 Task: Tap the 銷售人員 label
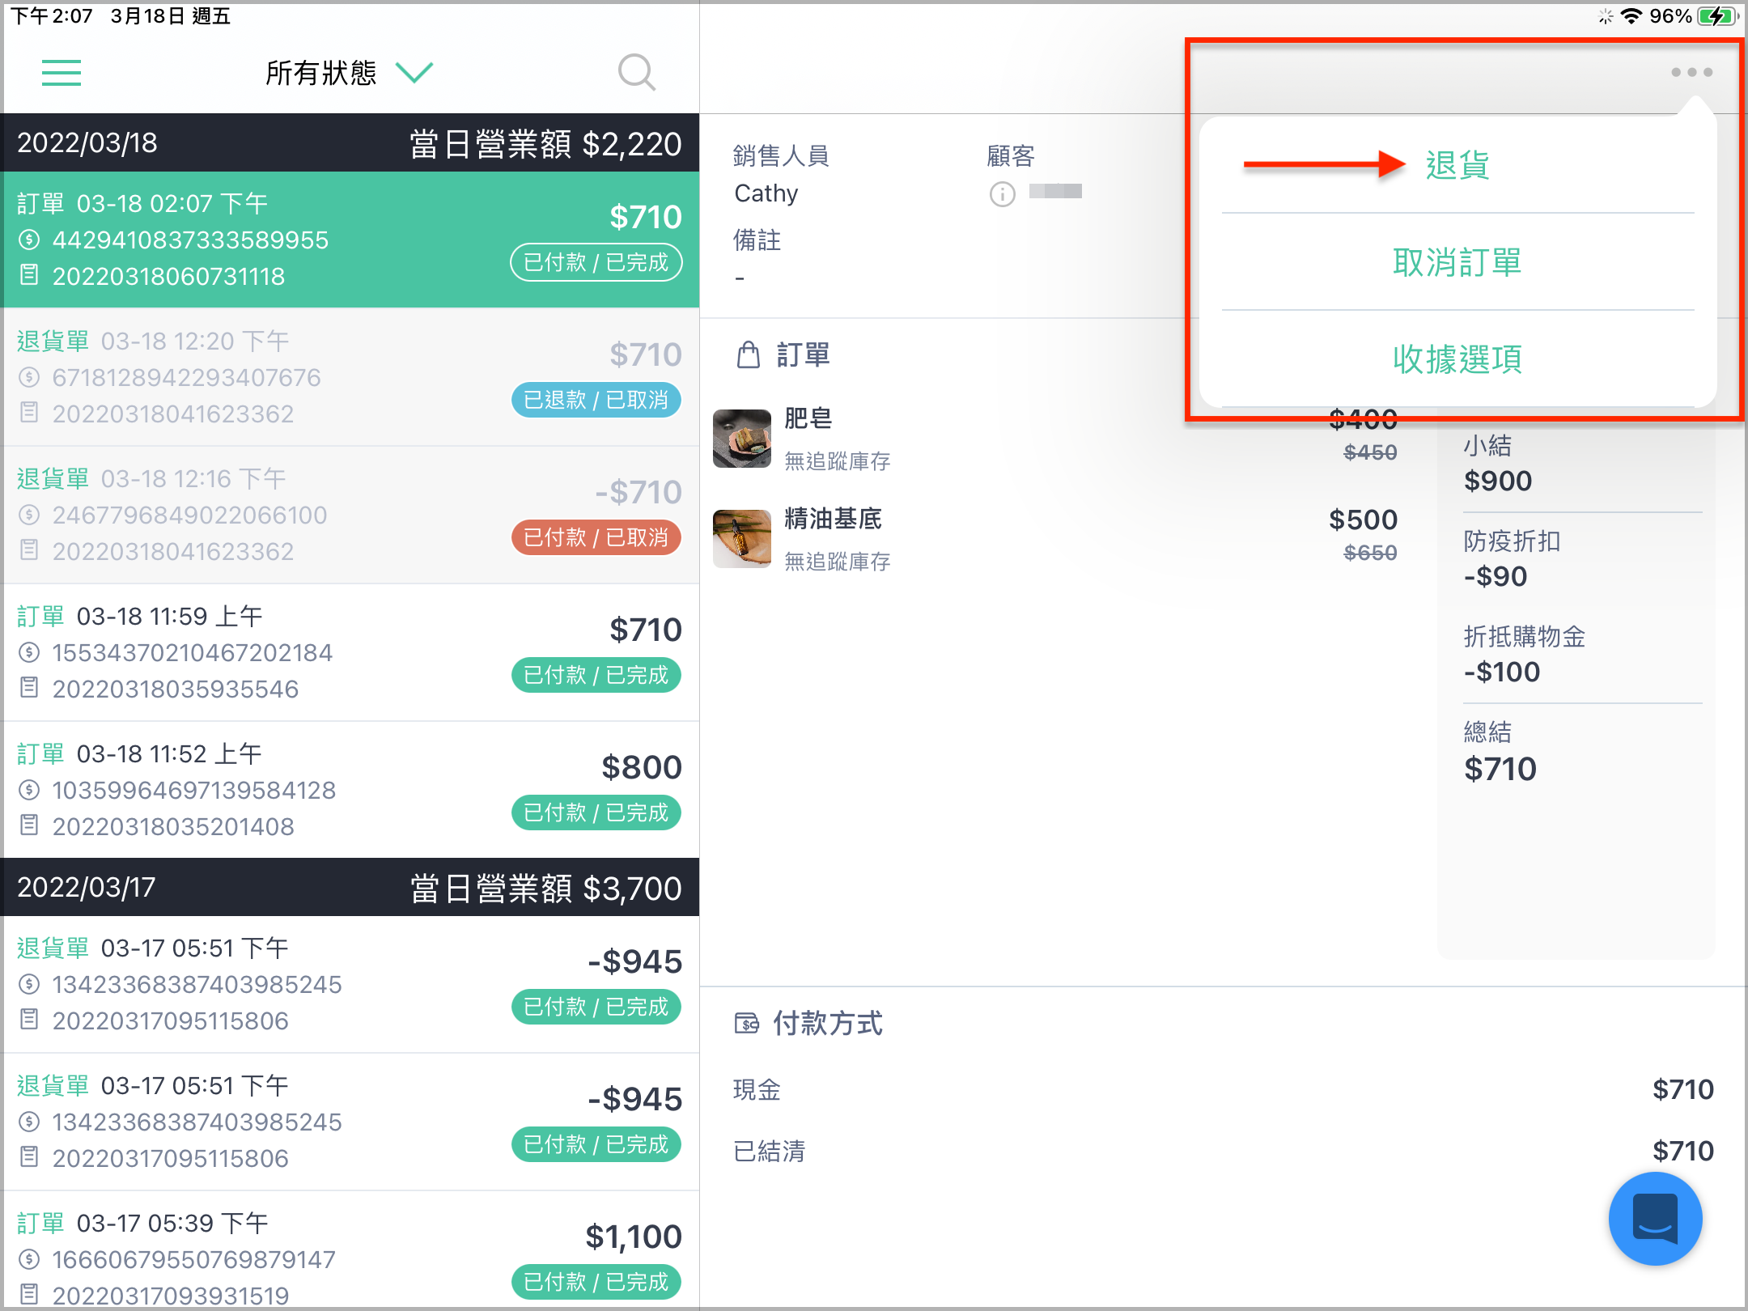[x=781, y=155]
